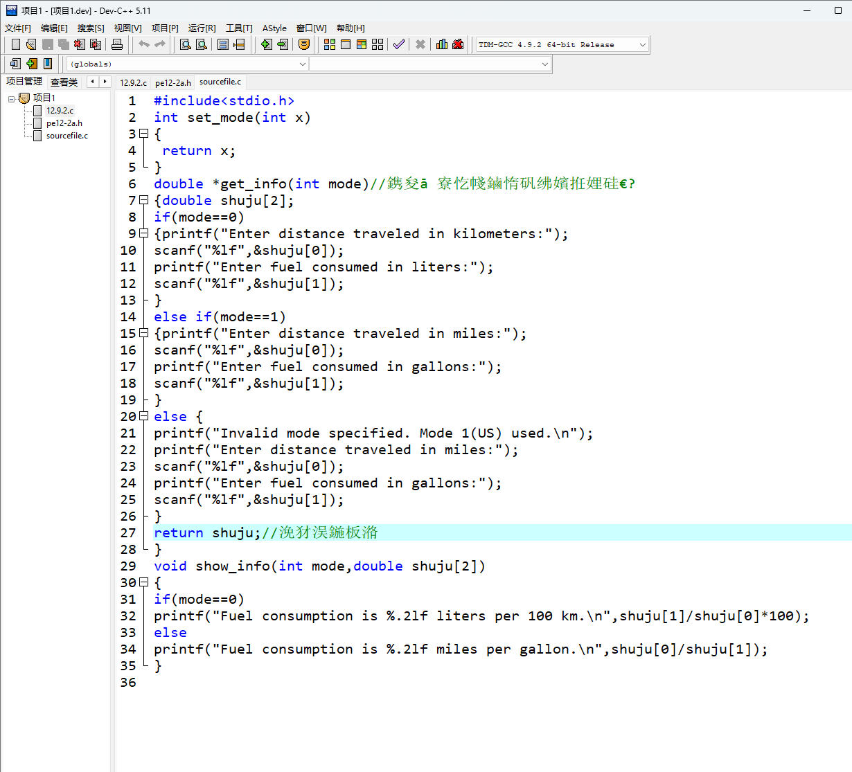Open the 窗口[W] menu
Image resolution: width=852 pixels, height=772 pixels.
[311, 28]
